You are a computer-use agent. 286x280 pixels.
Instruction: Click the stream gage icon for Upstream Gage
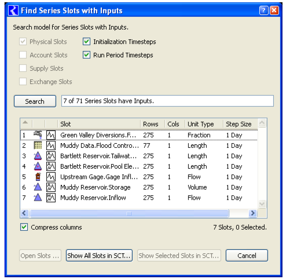(38, 177)
